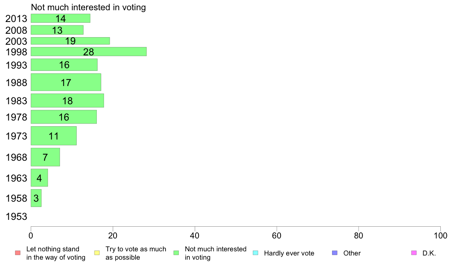Select the 1998 bar showing 28
This screenshot has height=279, width=451.
pos(88,52)
